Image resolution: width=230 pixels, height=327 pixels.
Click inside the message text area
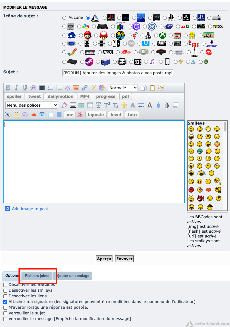click(x=94, y=162)
